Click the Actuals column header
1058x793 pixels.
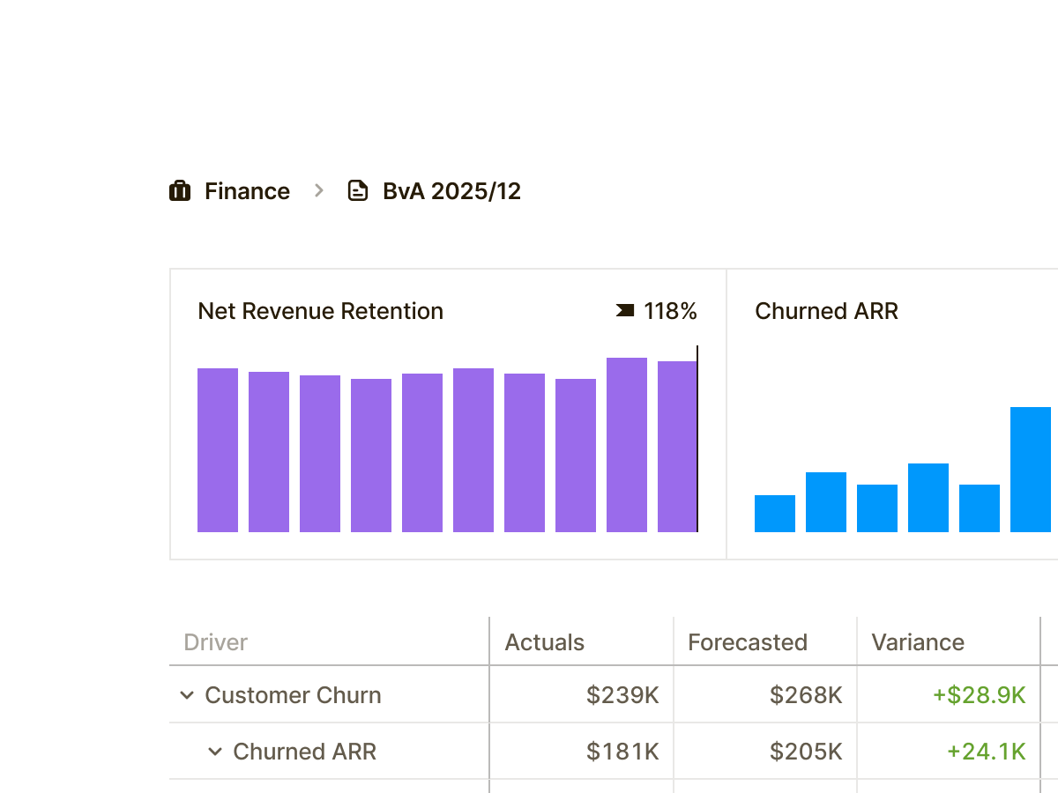(543, 642)
